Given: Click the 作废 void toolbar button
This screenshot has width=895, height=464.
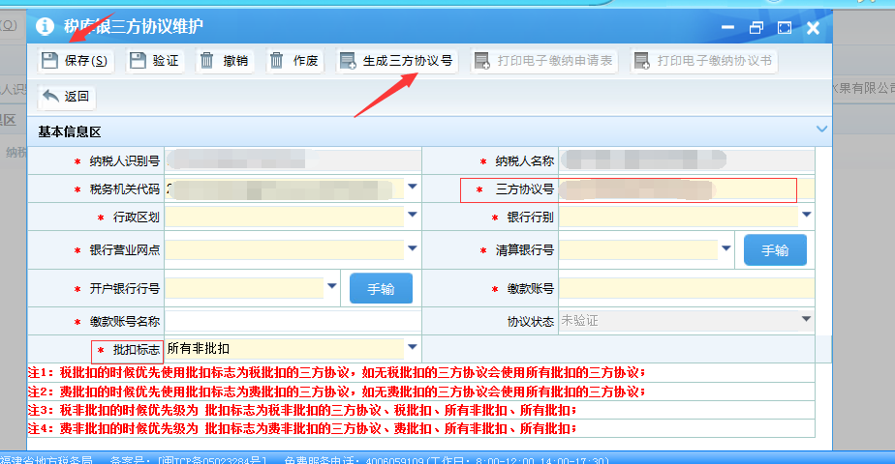Looking at the screenshot, I should pyautogui.click(x=294, y=61).
